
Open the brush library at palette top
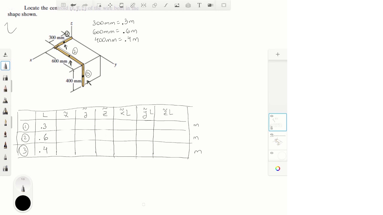5,55
